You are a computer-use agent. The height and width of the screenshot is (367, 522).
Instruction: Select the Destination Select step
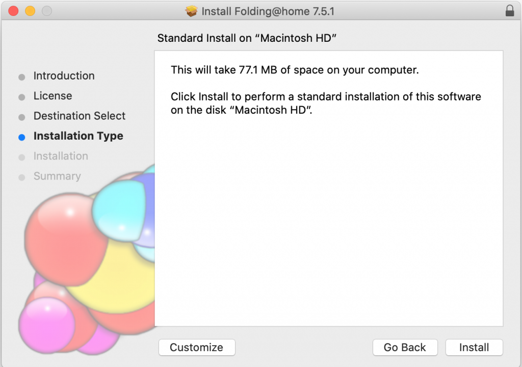click(80, 116)
